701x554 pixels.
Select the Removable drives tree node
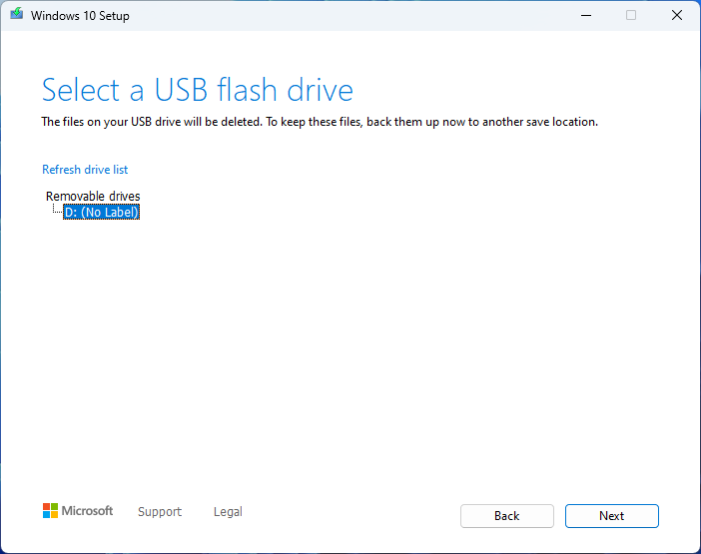coord(93,197)
